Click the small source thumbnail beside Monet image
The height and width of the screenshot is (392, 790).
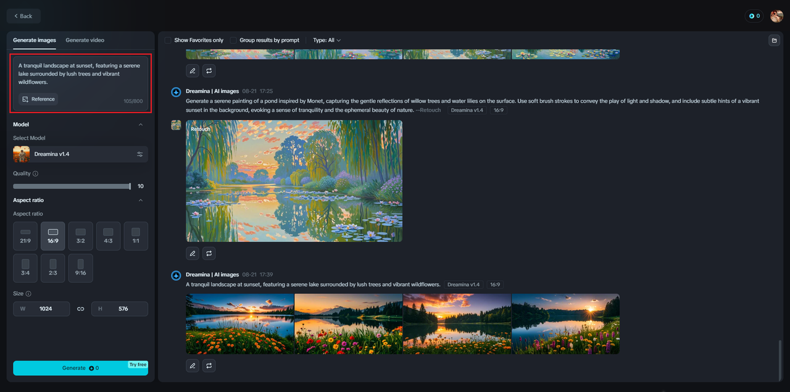pyautogui.click(x=176, y=125)
